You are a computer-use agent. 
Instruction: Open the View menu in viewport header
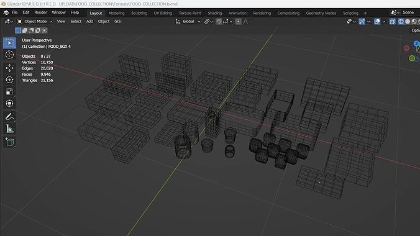click(x=61, y=22)
